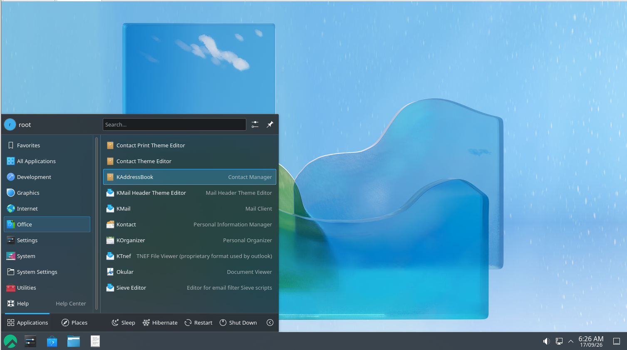627x350 pixels.
Task: Click the Restart button
Action: (198, 323)
